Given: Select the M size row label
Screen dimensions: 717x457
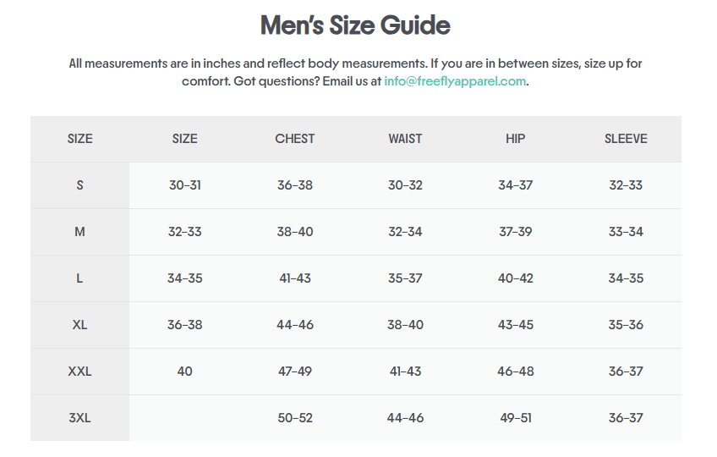Looking at the screenshot, I should [80, 232].
